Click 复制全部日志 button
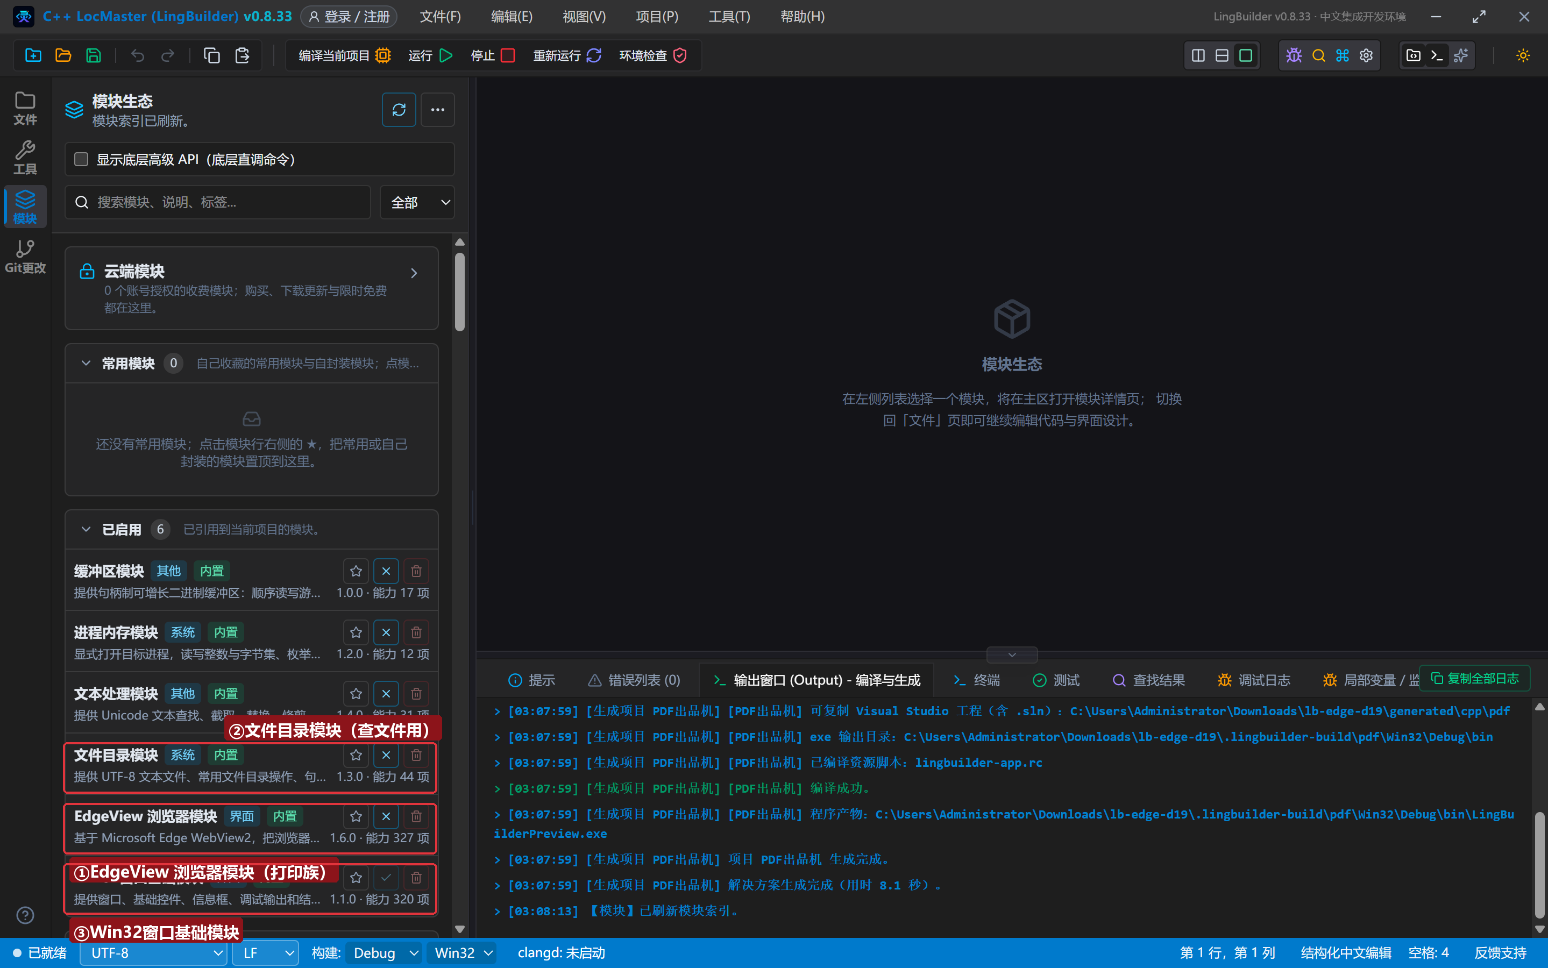The image size is (1548, 968). [1476, 679]
